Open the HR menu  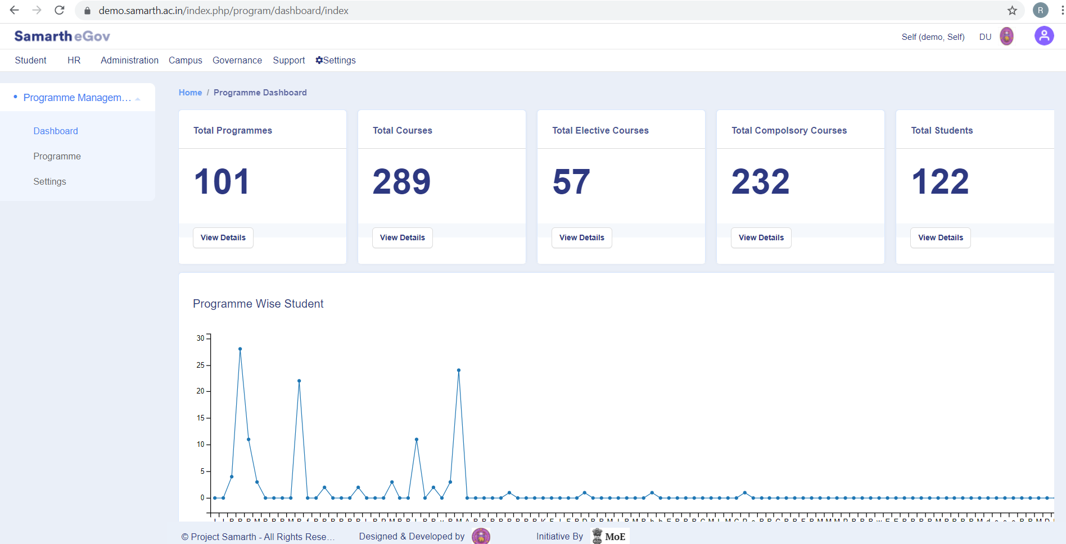click(74, 60)
